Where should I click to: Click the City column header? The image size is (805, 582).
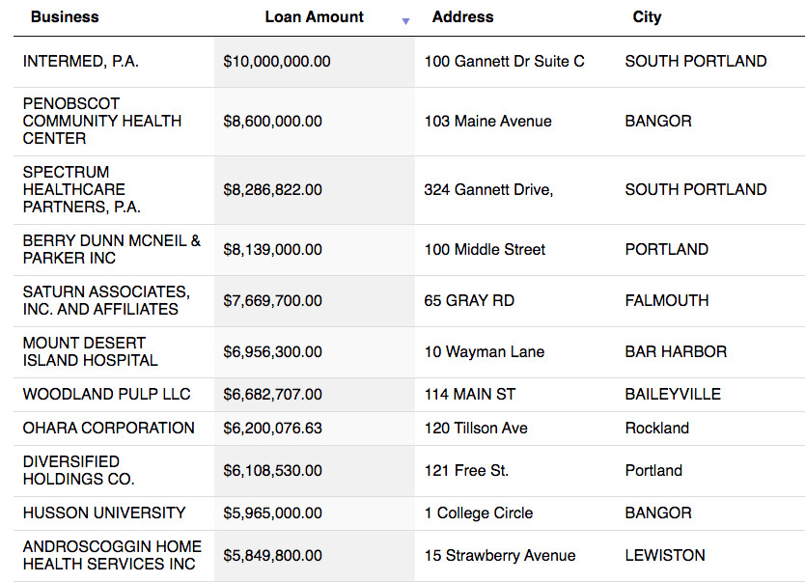pos(647,17)
